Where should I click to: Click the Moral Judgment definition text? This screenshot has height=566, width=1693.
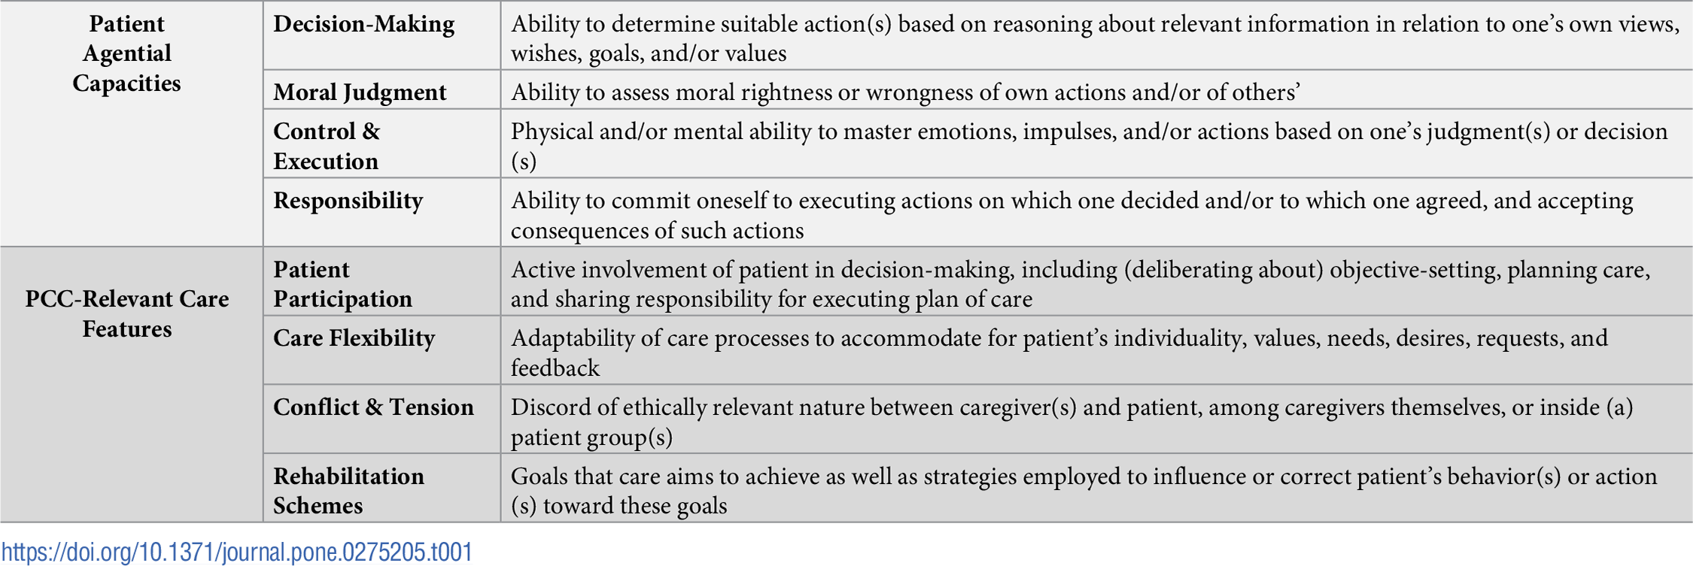(x=905, y=92)
